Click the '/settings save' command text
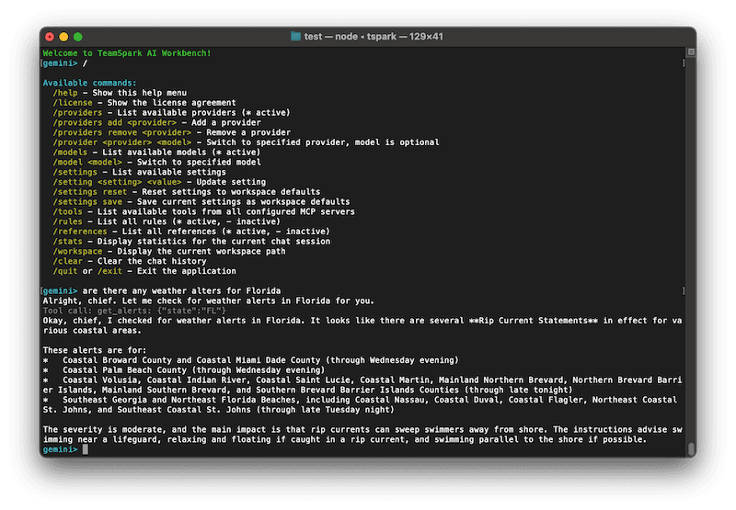The width and height of the screenshot is (736, 510). pos(87,201)
